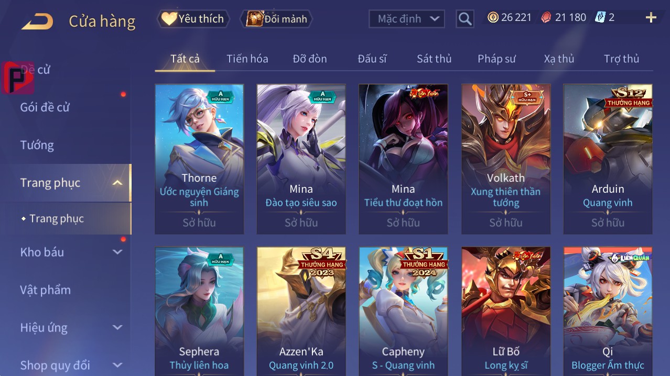
Task: Open Tướng in the sidebar
Action: coord(37,145)
